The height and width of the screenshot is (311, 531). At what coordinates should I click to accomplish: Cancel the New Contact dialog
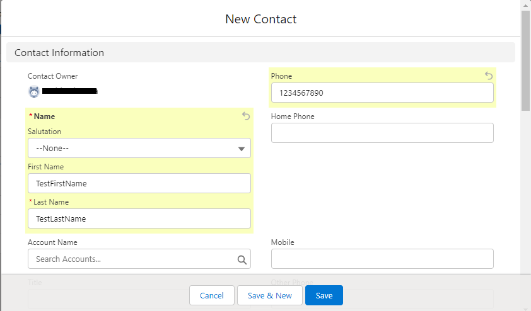click(x=212, y=295)
